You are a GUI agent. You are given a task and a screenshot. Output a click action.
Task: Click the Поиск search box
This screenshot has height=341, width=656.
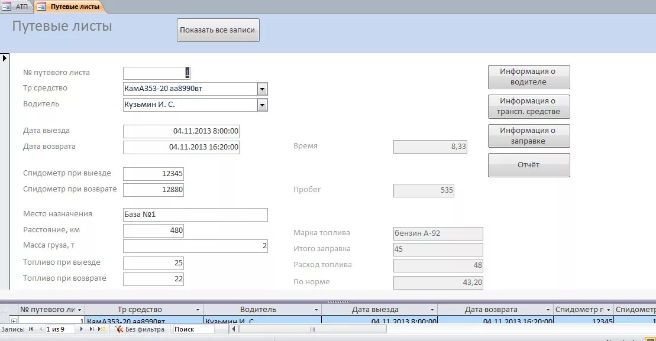coord(193,329)
